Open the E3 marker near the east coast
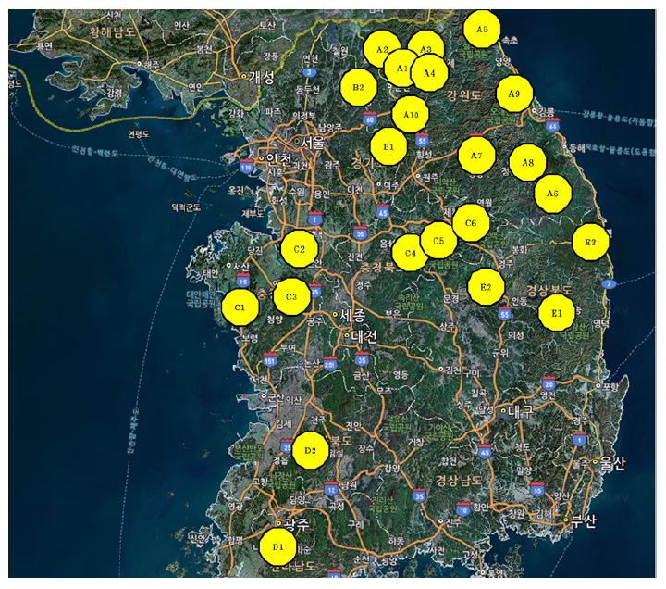The image size is (666, 589). [x=590, y=242]
